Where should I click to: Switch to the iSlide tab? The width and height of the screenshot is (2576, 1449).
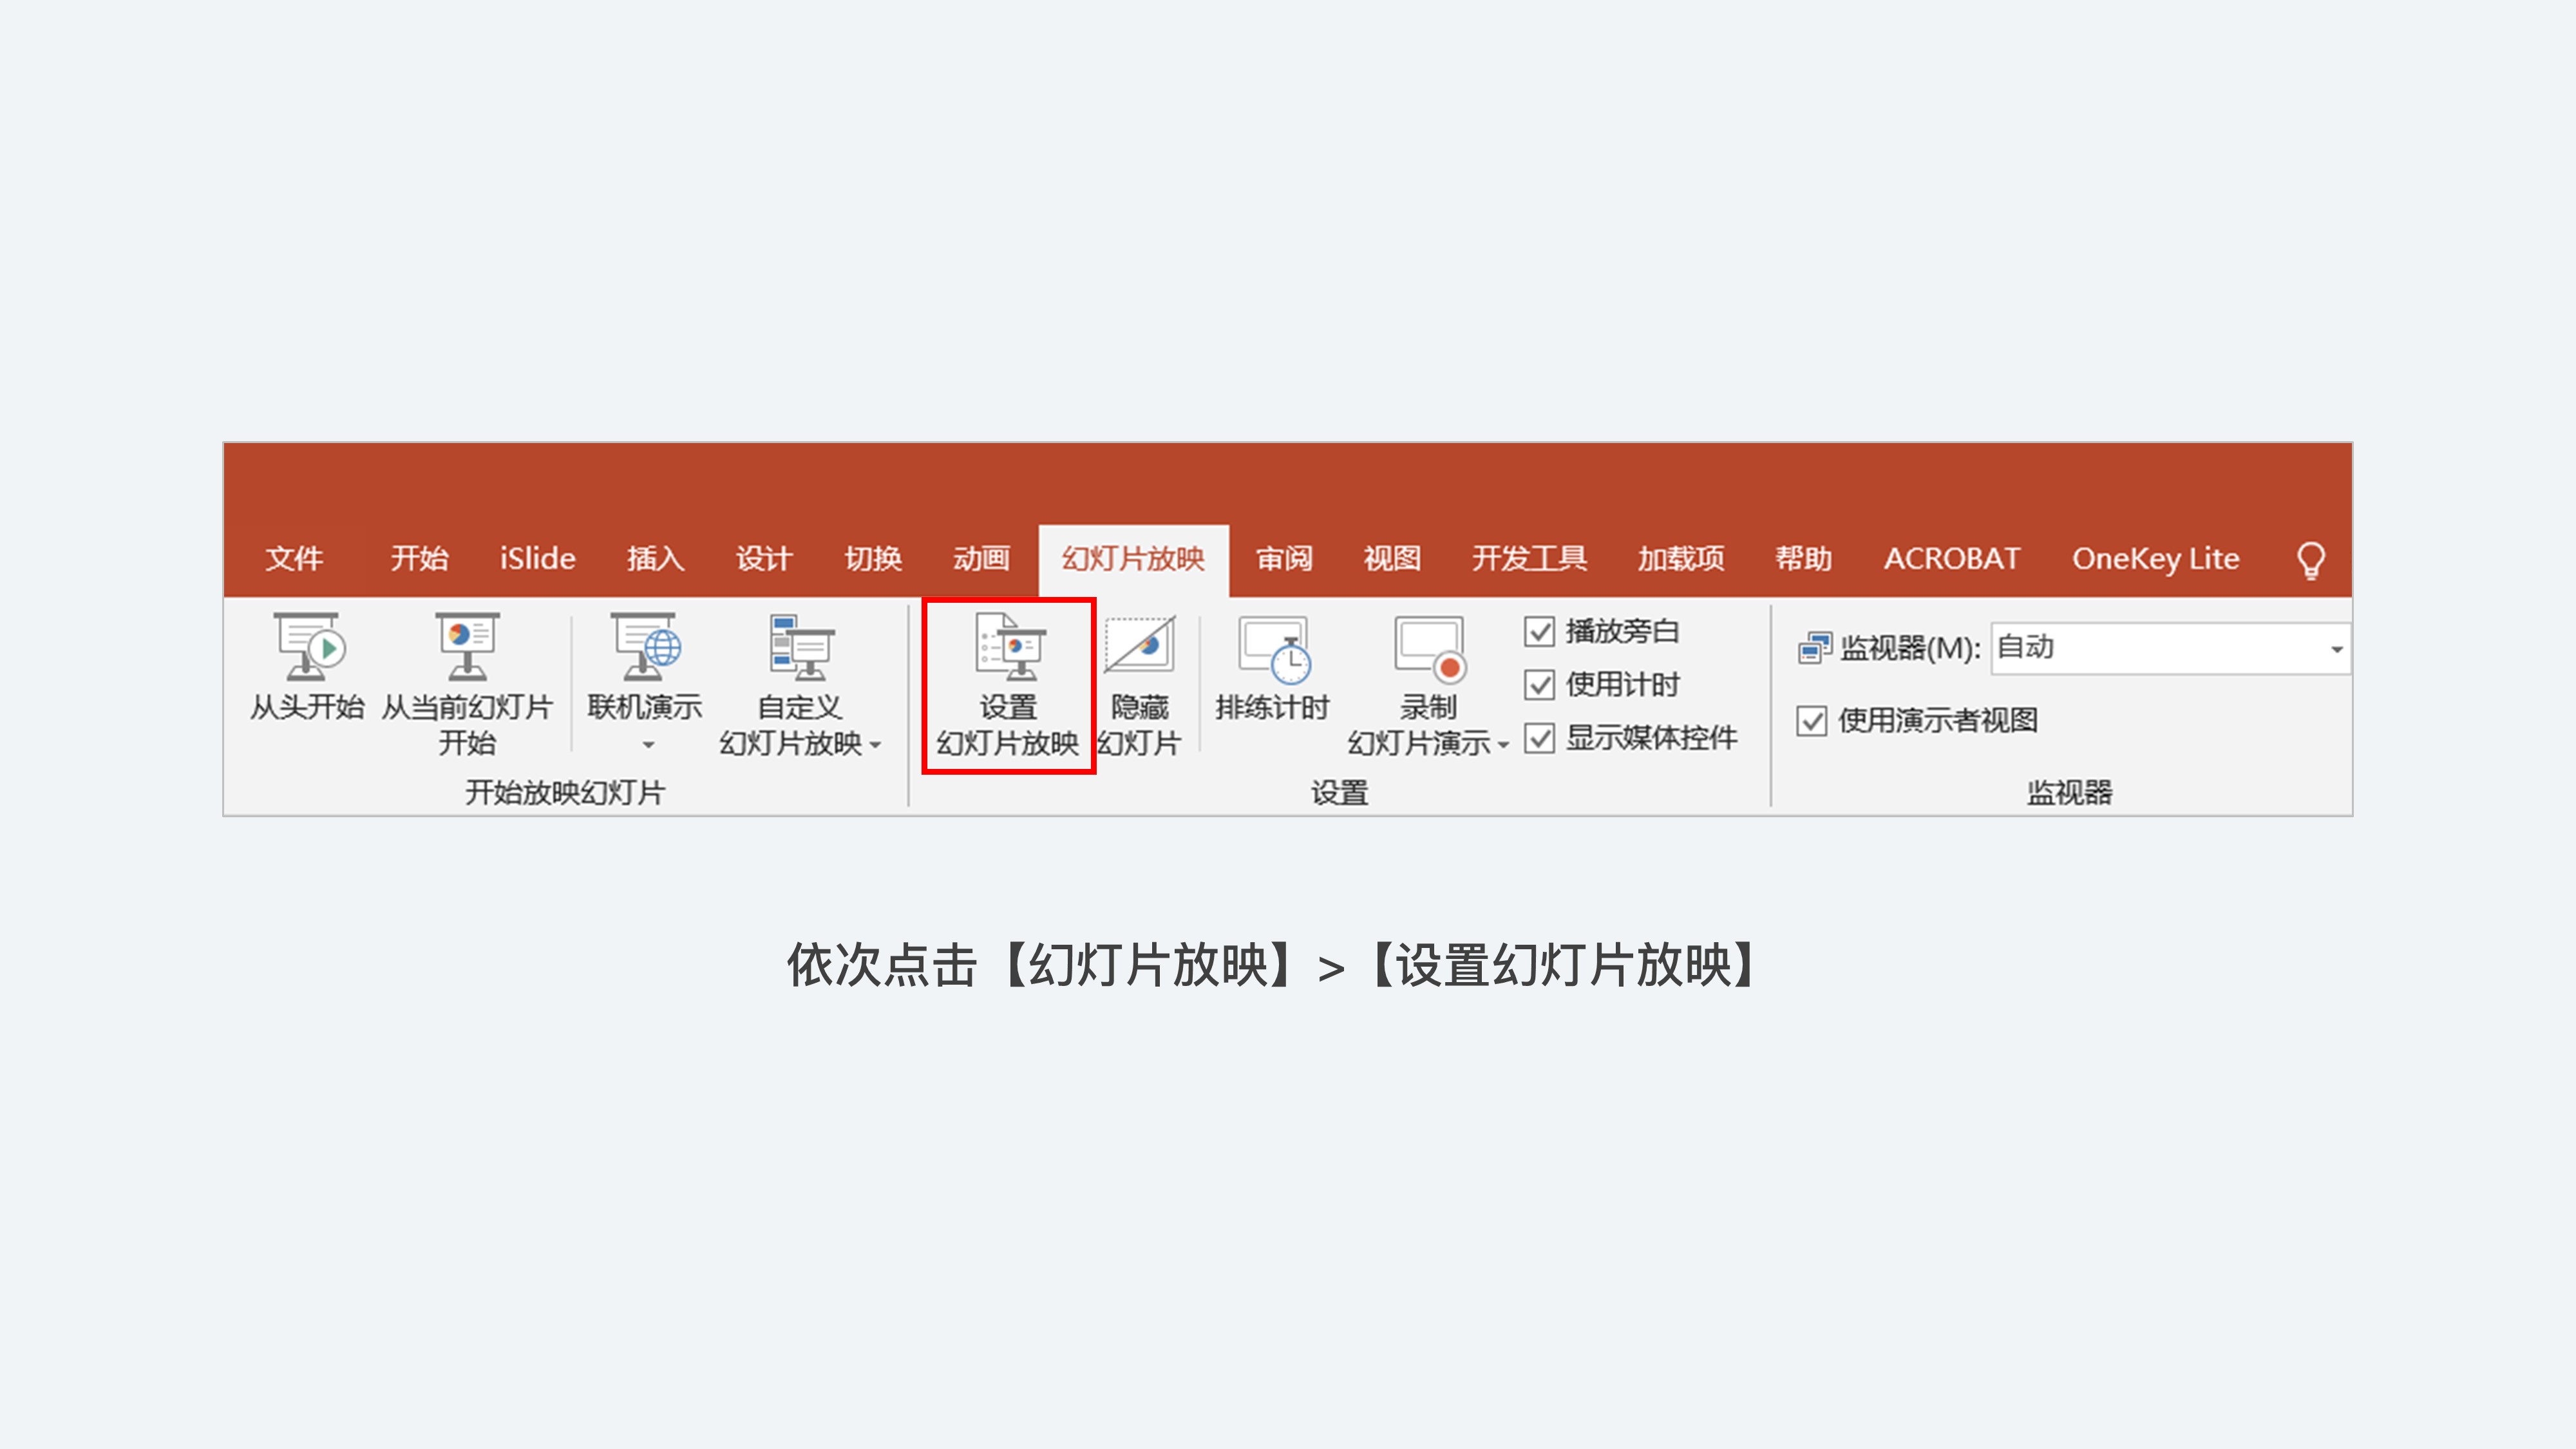point(538,558)
